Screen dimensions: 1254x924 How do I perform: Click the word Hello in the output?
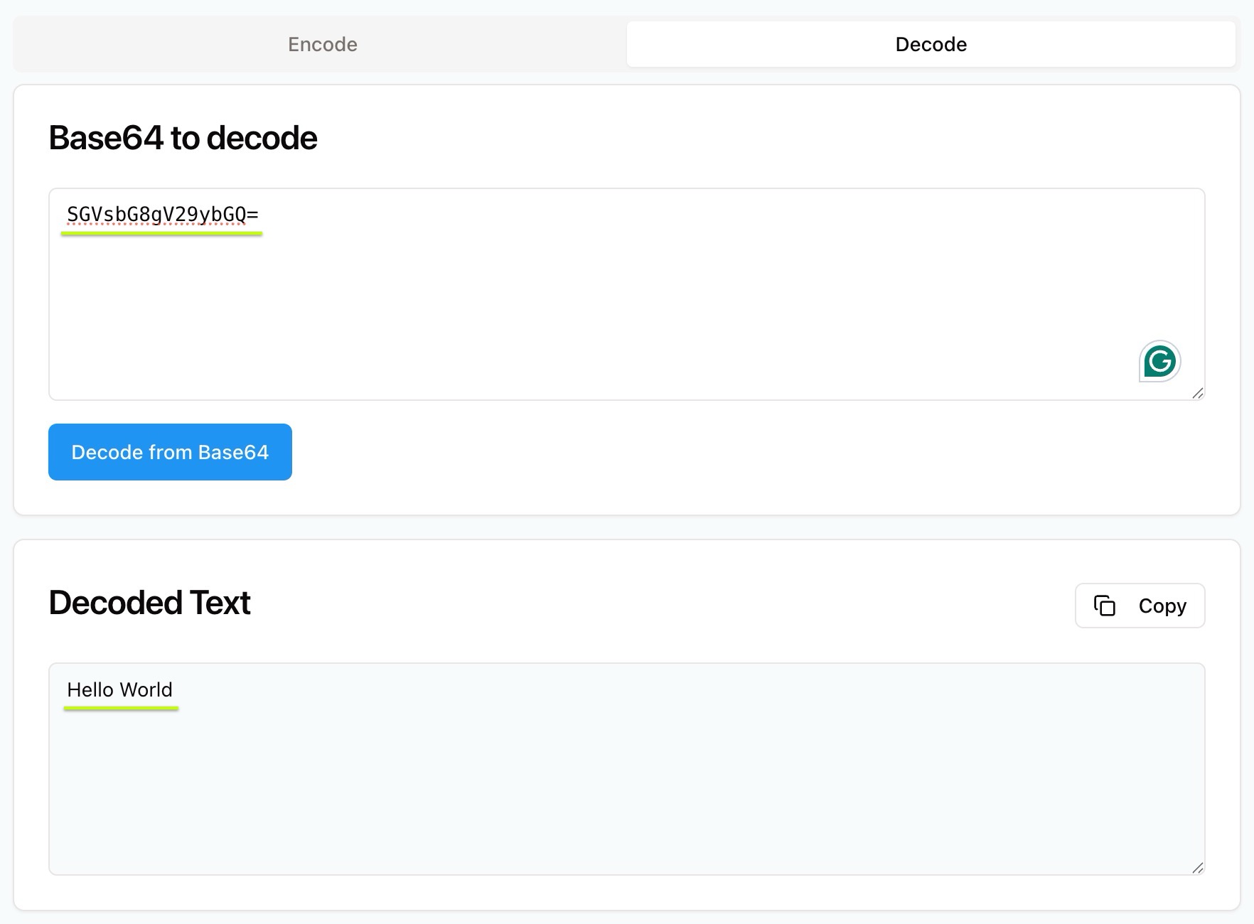[x=90, y=689]
